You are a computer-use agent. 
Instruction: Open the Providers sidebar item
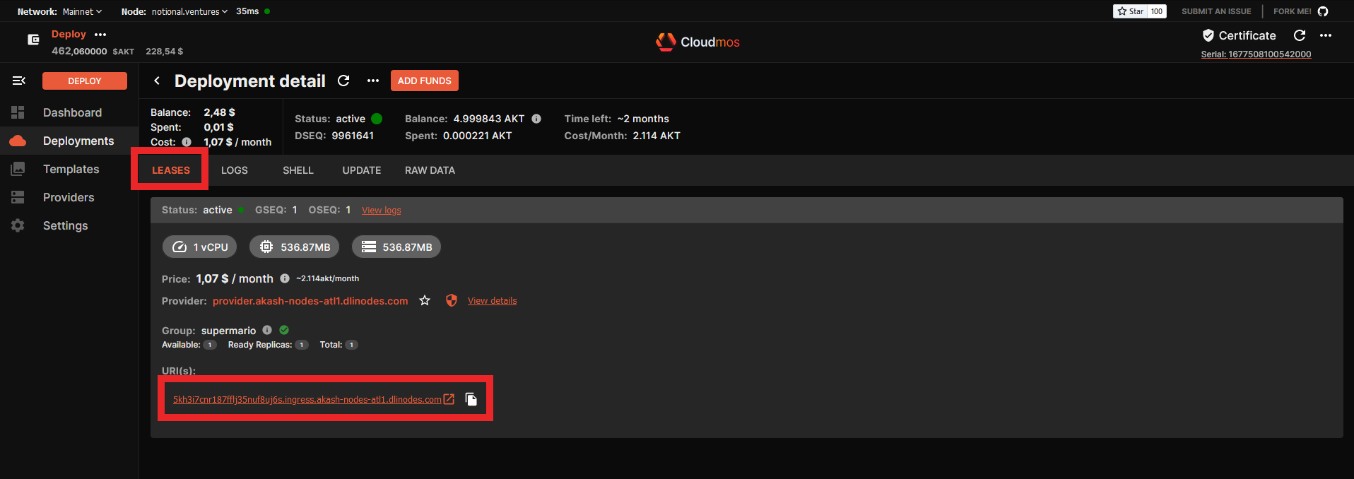click(x=69, y=197)
